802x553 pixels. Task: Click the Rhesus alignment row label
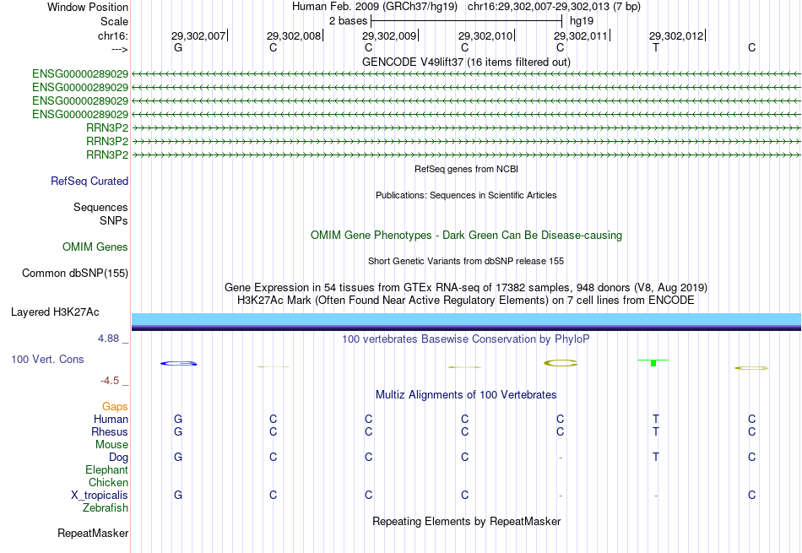(110, 431)
